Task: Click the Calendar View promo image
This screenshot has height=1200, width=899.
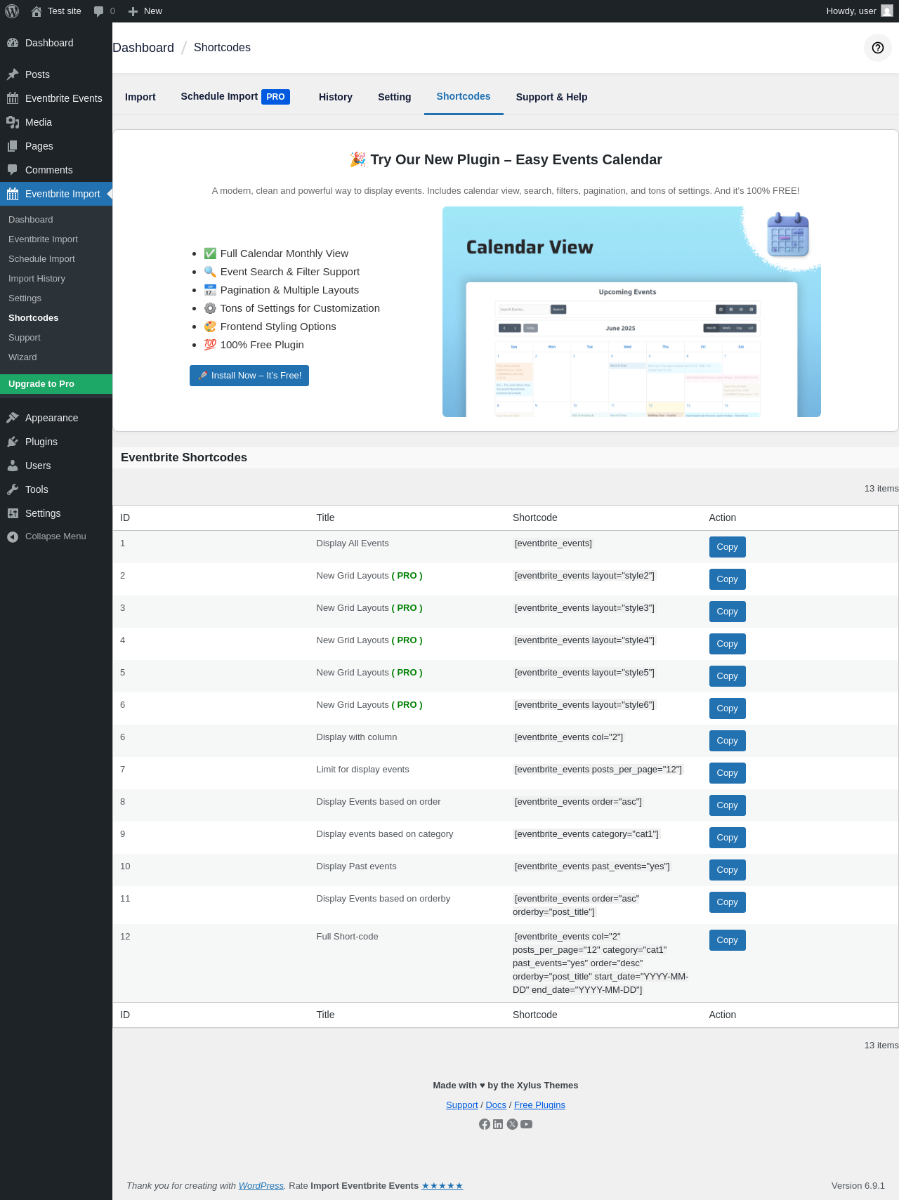Action: pos(631,312)
